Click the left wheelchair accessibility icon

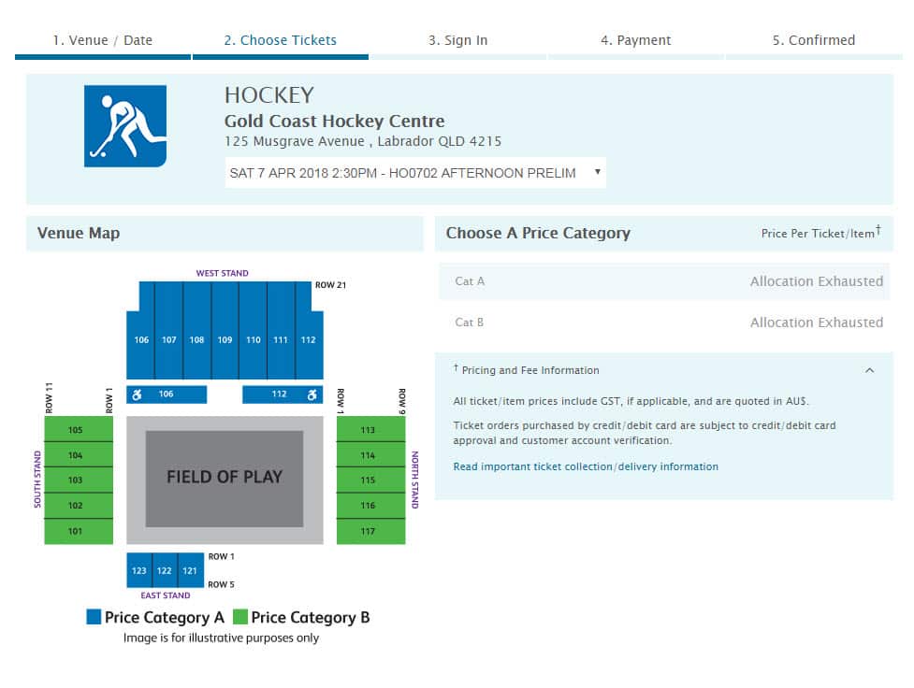tap(137, 394)
